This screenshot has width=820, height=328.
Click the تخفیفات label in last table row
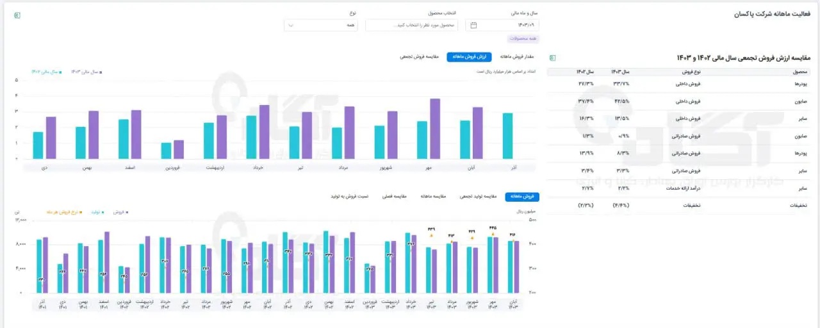(797, 205)
